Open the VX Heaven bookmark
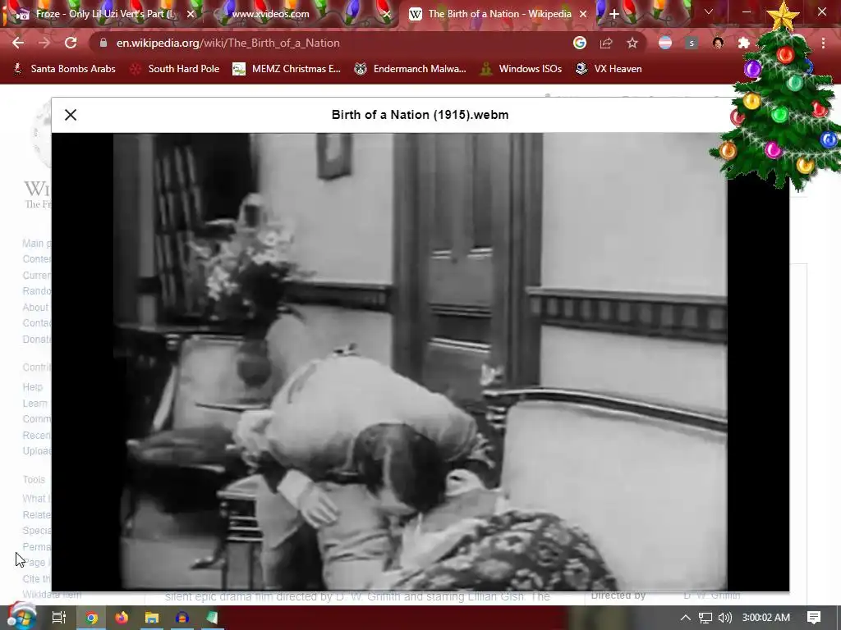 609,69
